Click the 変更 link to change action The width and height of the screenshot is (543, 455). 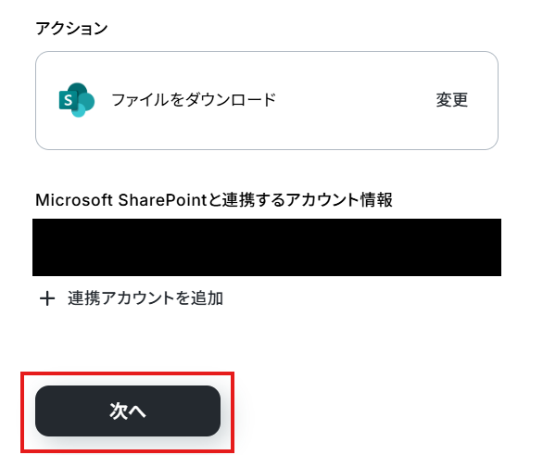[x=451, y=100]
